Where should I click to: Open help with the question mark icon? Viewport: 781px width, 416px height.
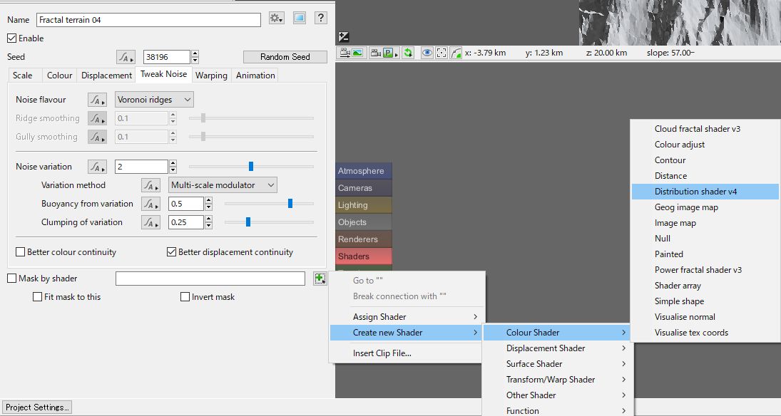pyautogui.click(x=321, y=19)
